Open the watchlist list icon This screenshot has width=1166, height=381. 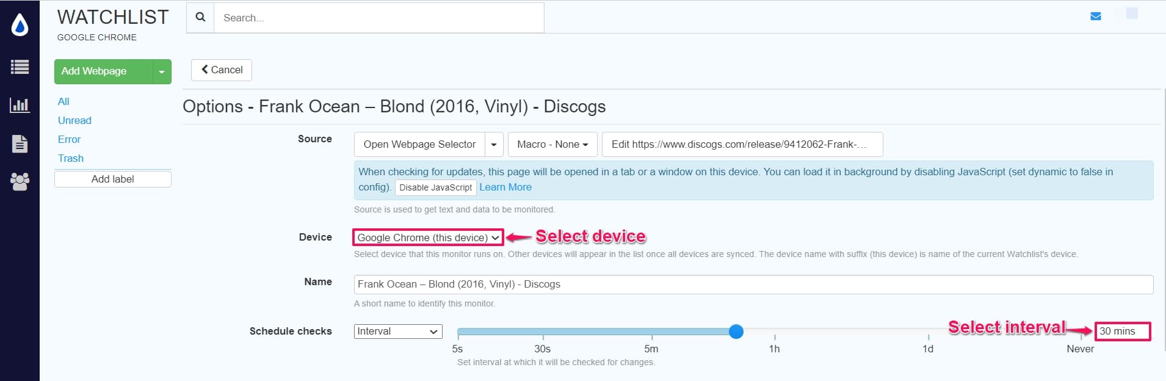pyautogui.click(x=20, y=67)
